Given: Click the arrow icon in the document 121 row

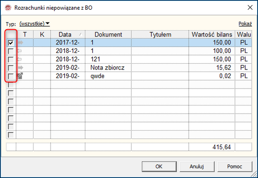Looking at the screenshot, I should click(x=20, y=59).
